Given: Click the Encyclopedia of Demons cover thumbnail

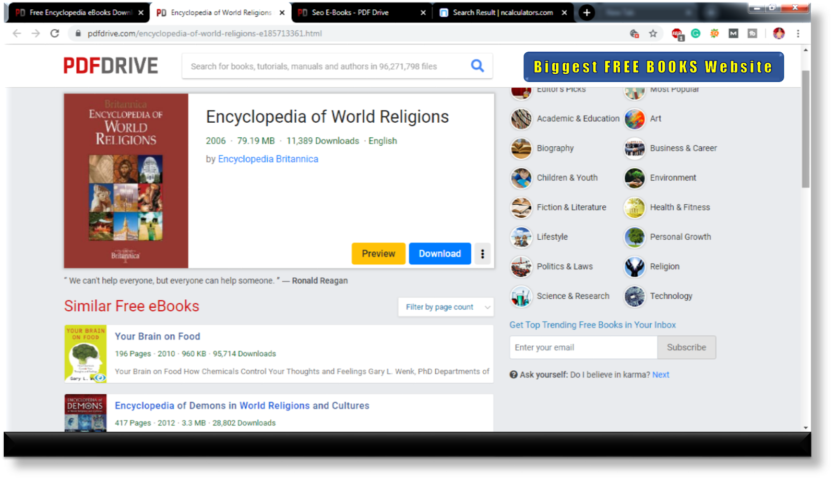Looking at the screenshot, I should click(x=86, y=413).
